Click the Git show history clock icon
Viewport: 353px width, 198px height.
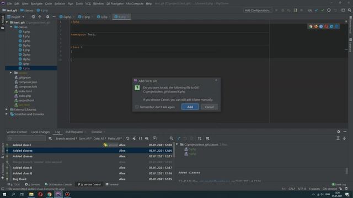pos(329,10)
